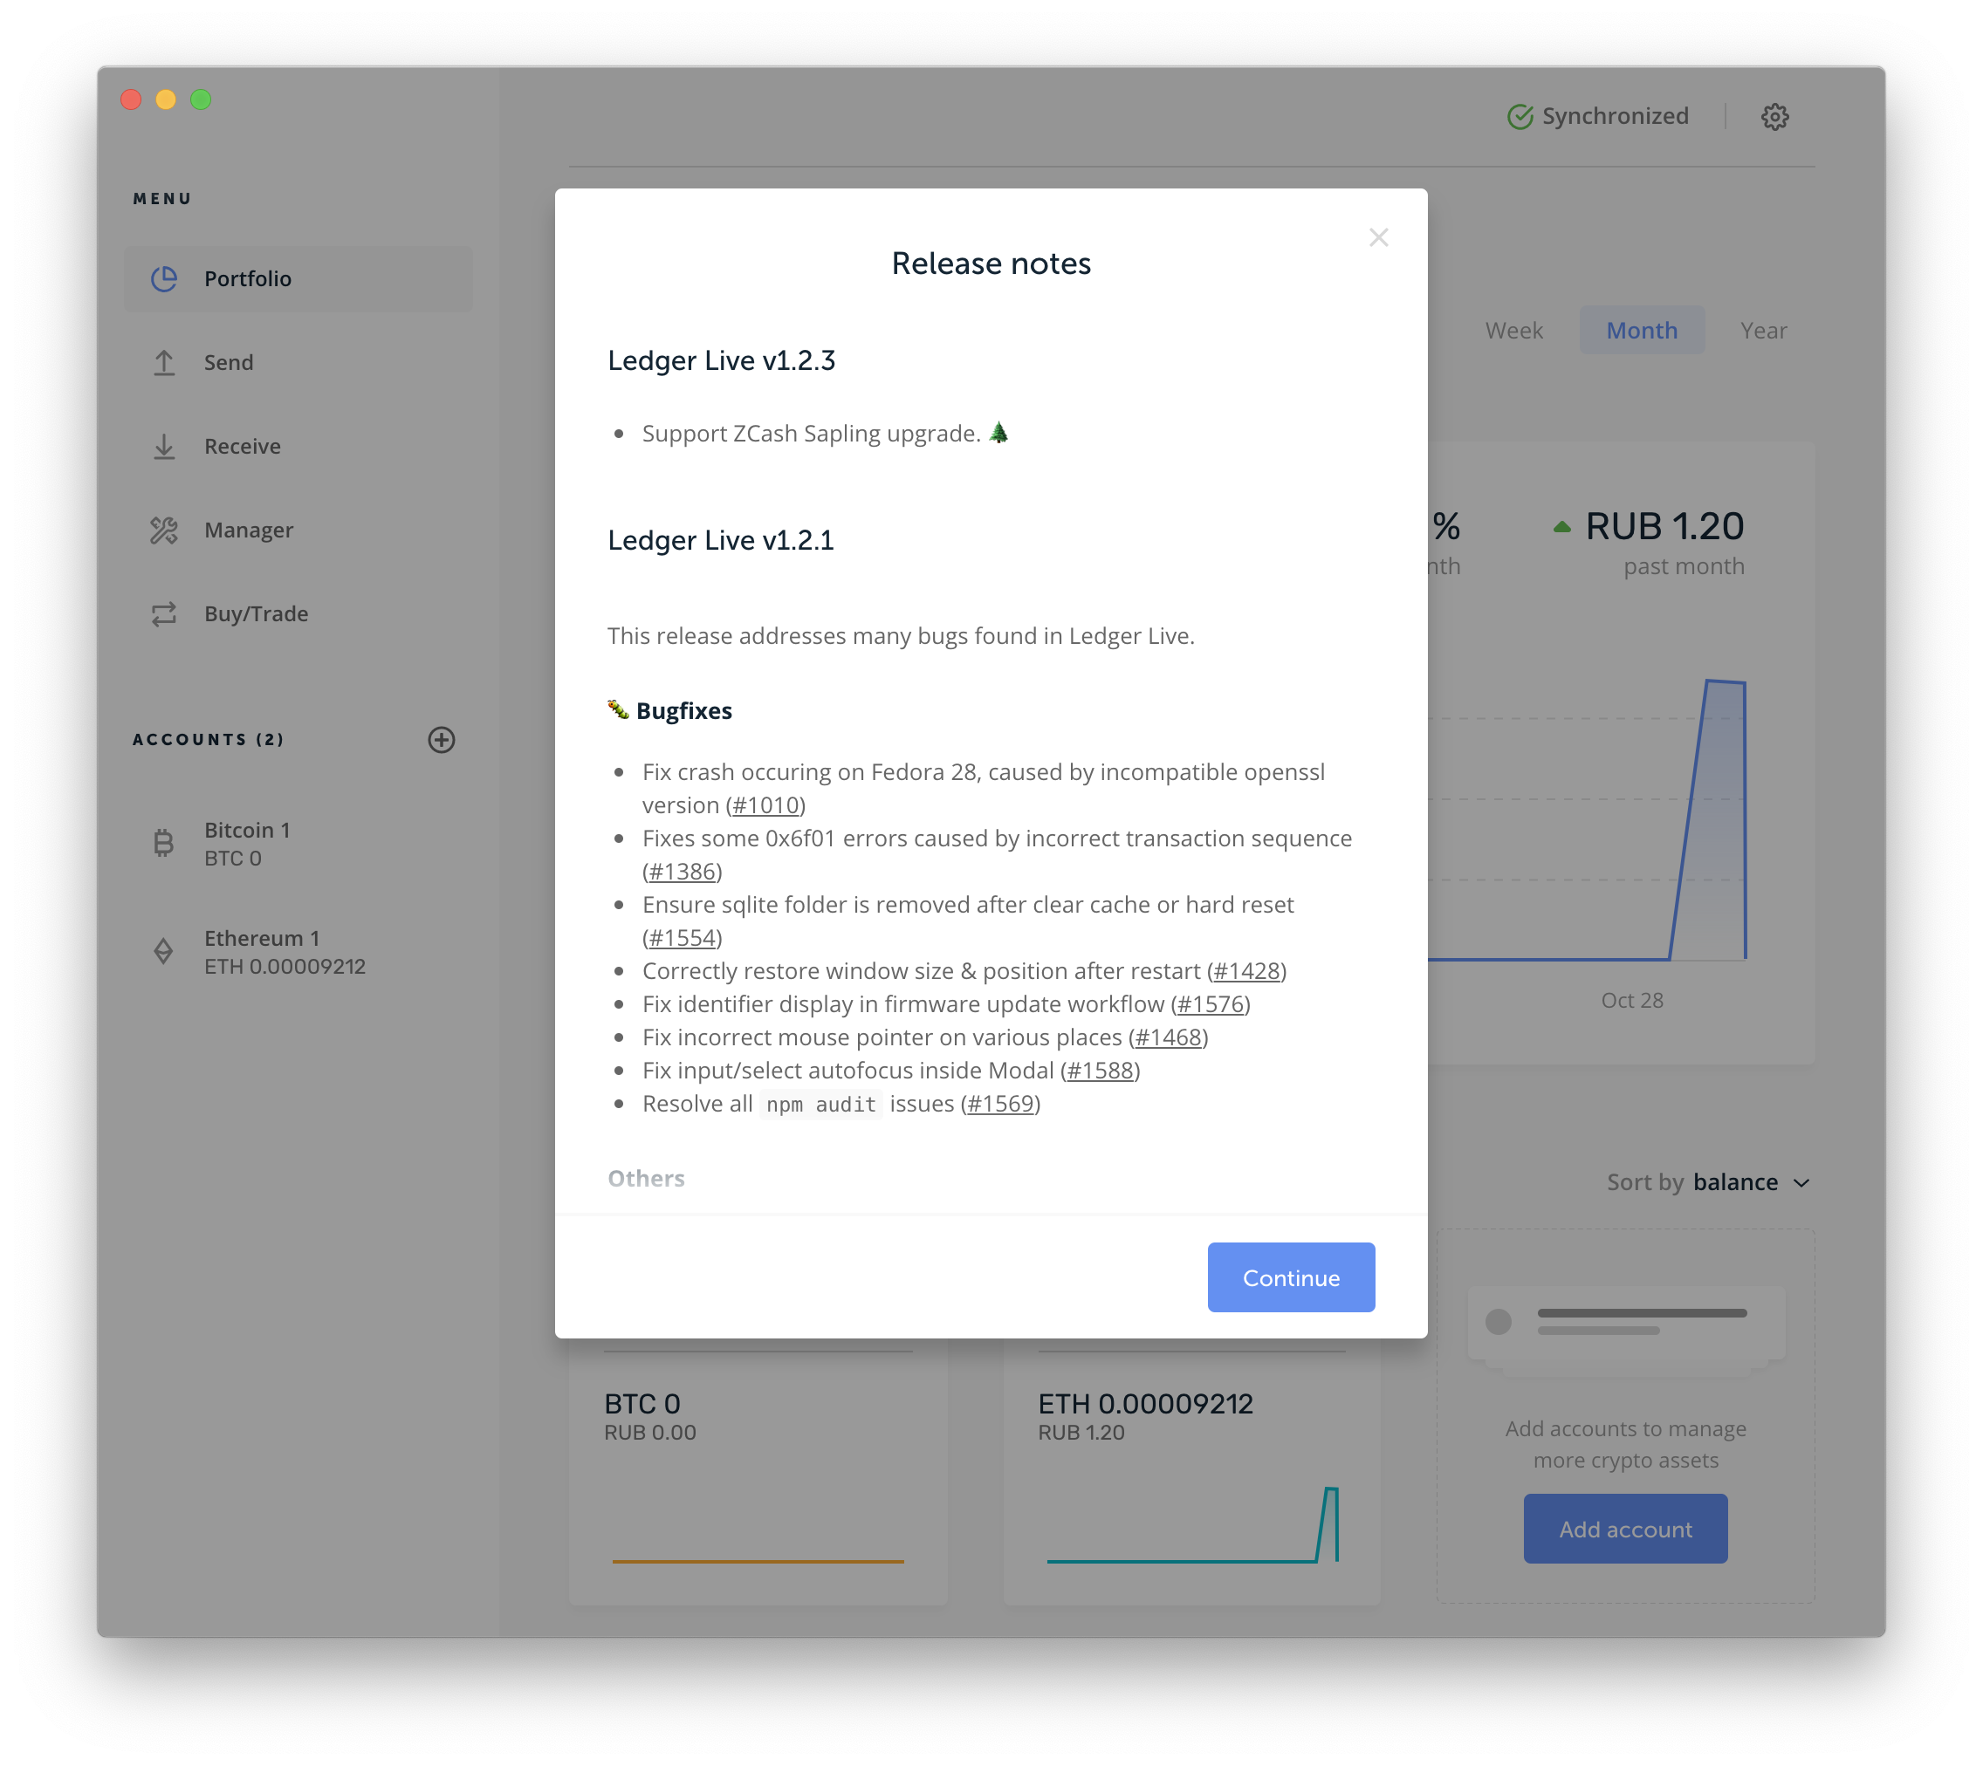Screen dimensions: 1983x1766
Task: Click the Send arrow icon
Action: click(x=164, y=362)
